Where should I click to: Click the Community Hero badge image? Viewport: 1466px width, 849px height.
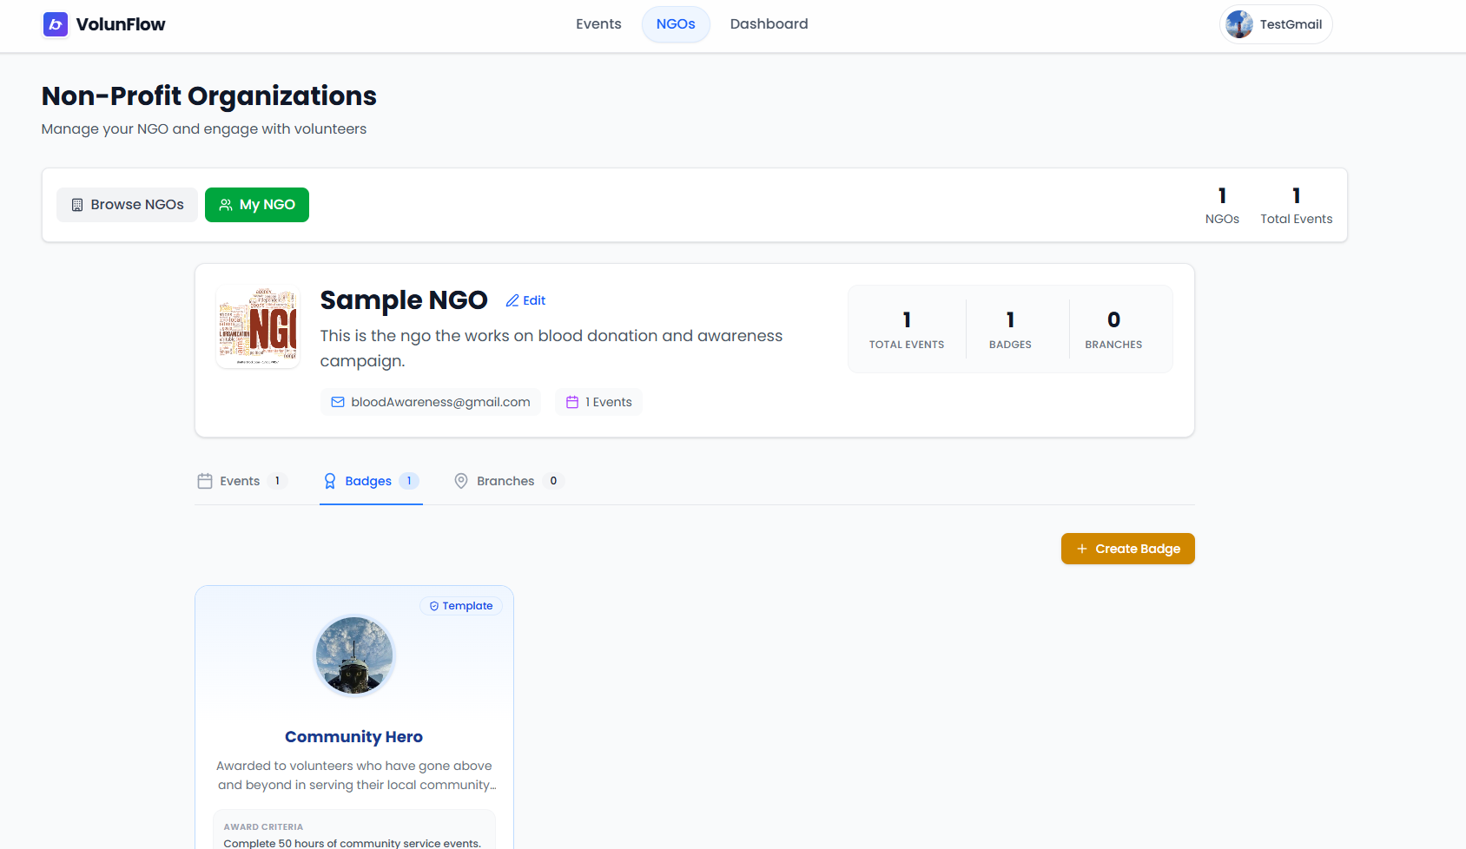coord(354,655)
